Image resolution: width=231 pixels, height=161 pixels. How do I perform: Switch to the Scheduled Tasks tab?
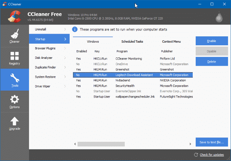coord(132,41)
